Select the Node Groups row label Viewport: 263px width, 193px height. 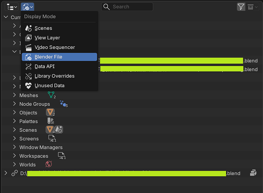(35, 104)
